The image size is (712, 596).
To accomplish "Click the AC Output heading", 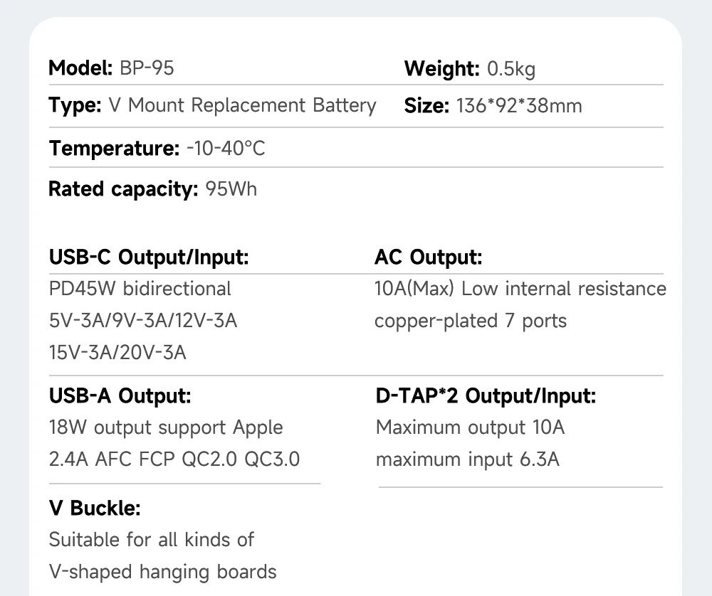I will pos(428,257).
